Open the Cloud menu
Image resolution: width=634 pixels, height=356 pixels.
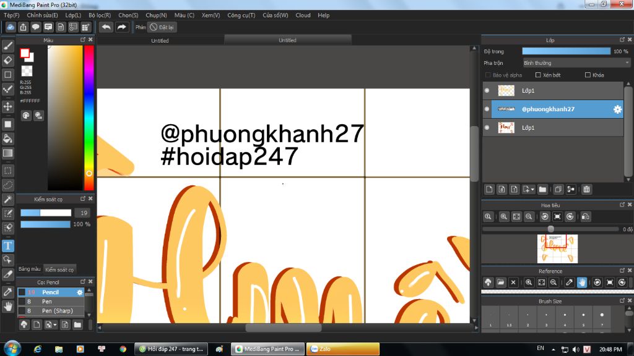pyautogui.click(x=303, y=15)
